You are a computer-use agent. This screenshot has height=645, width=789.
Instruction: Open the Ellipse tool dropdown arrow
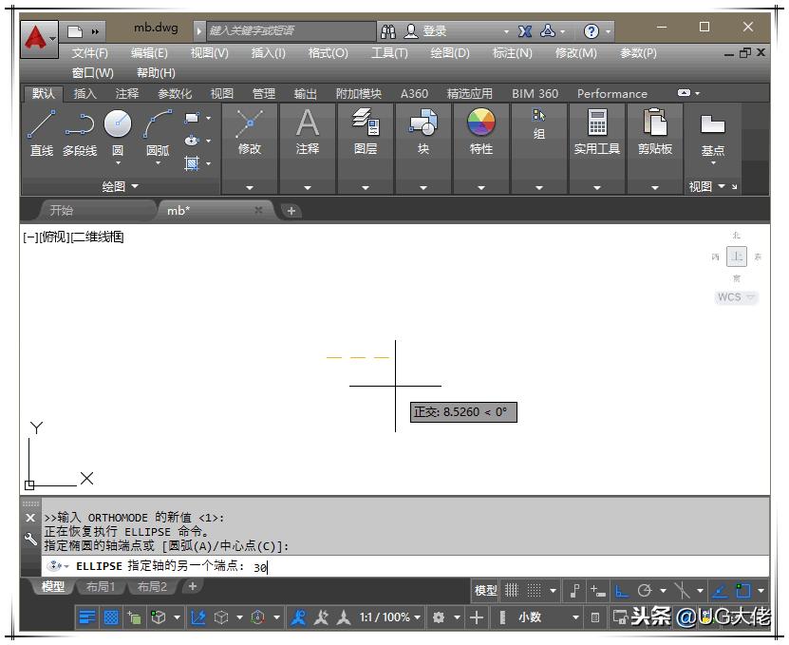coord(208,141)
